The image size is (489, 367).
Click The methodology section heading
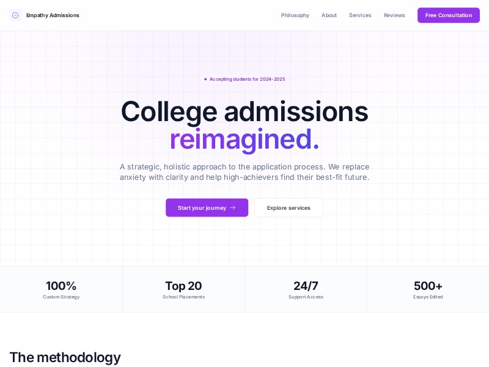tap(65, 357)
